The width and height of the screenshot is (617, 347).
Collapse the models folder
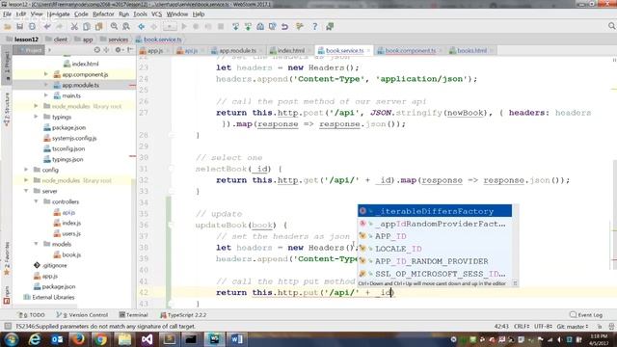click(x=36, y=244)
